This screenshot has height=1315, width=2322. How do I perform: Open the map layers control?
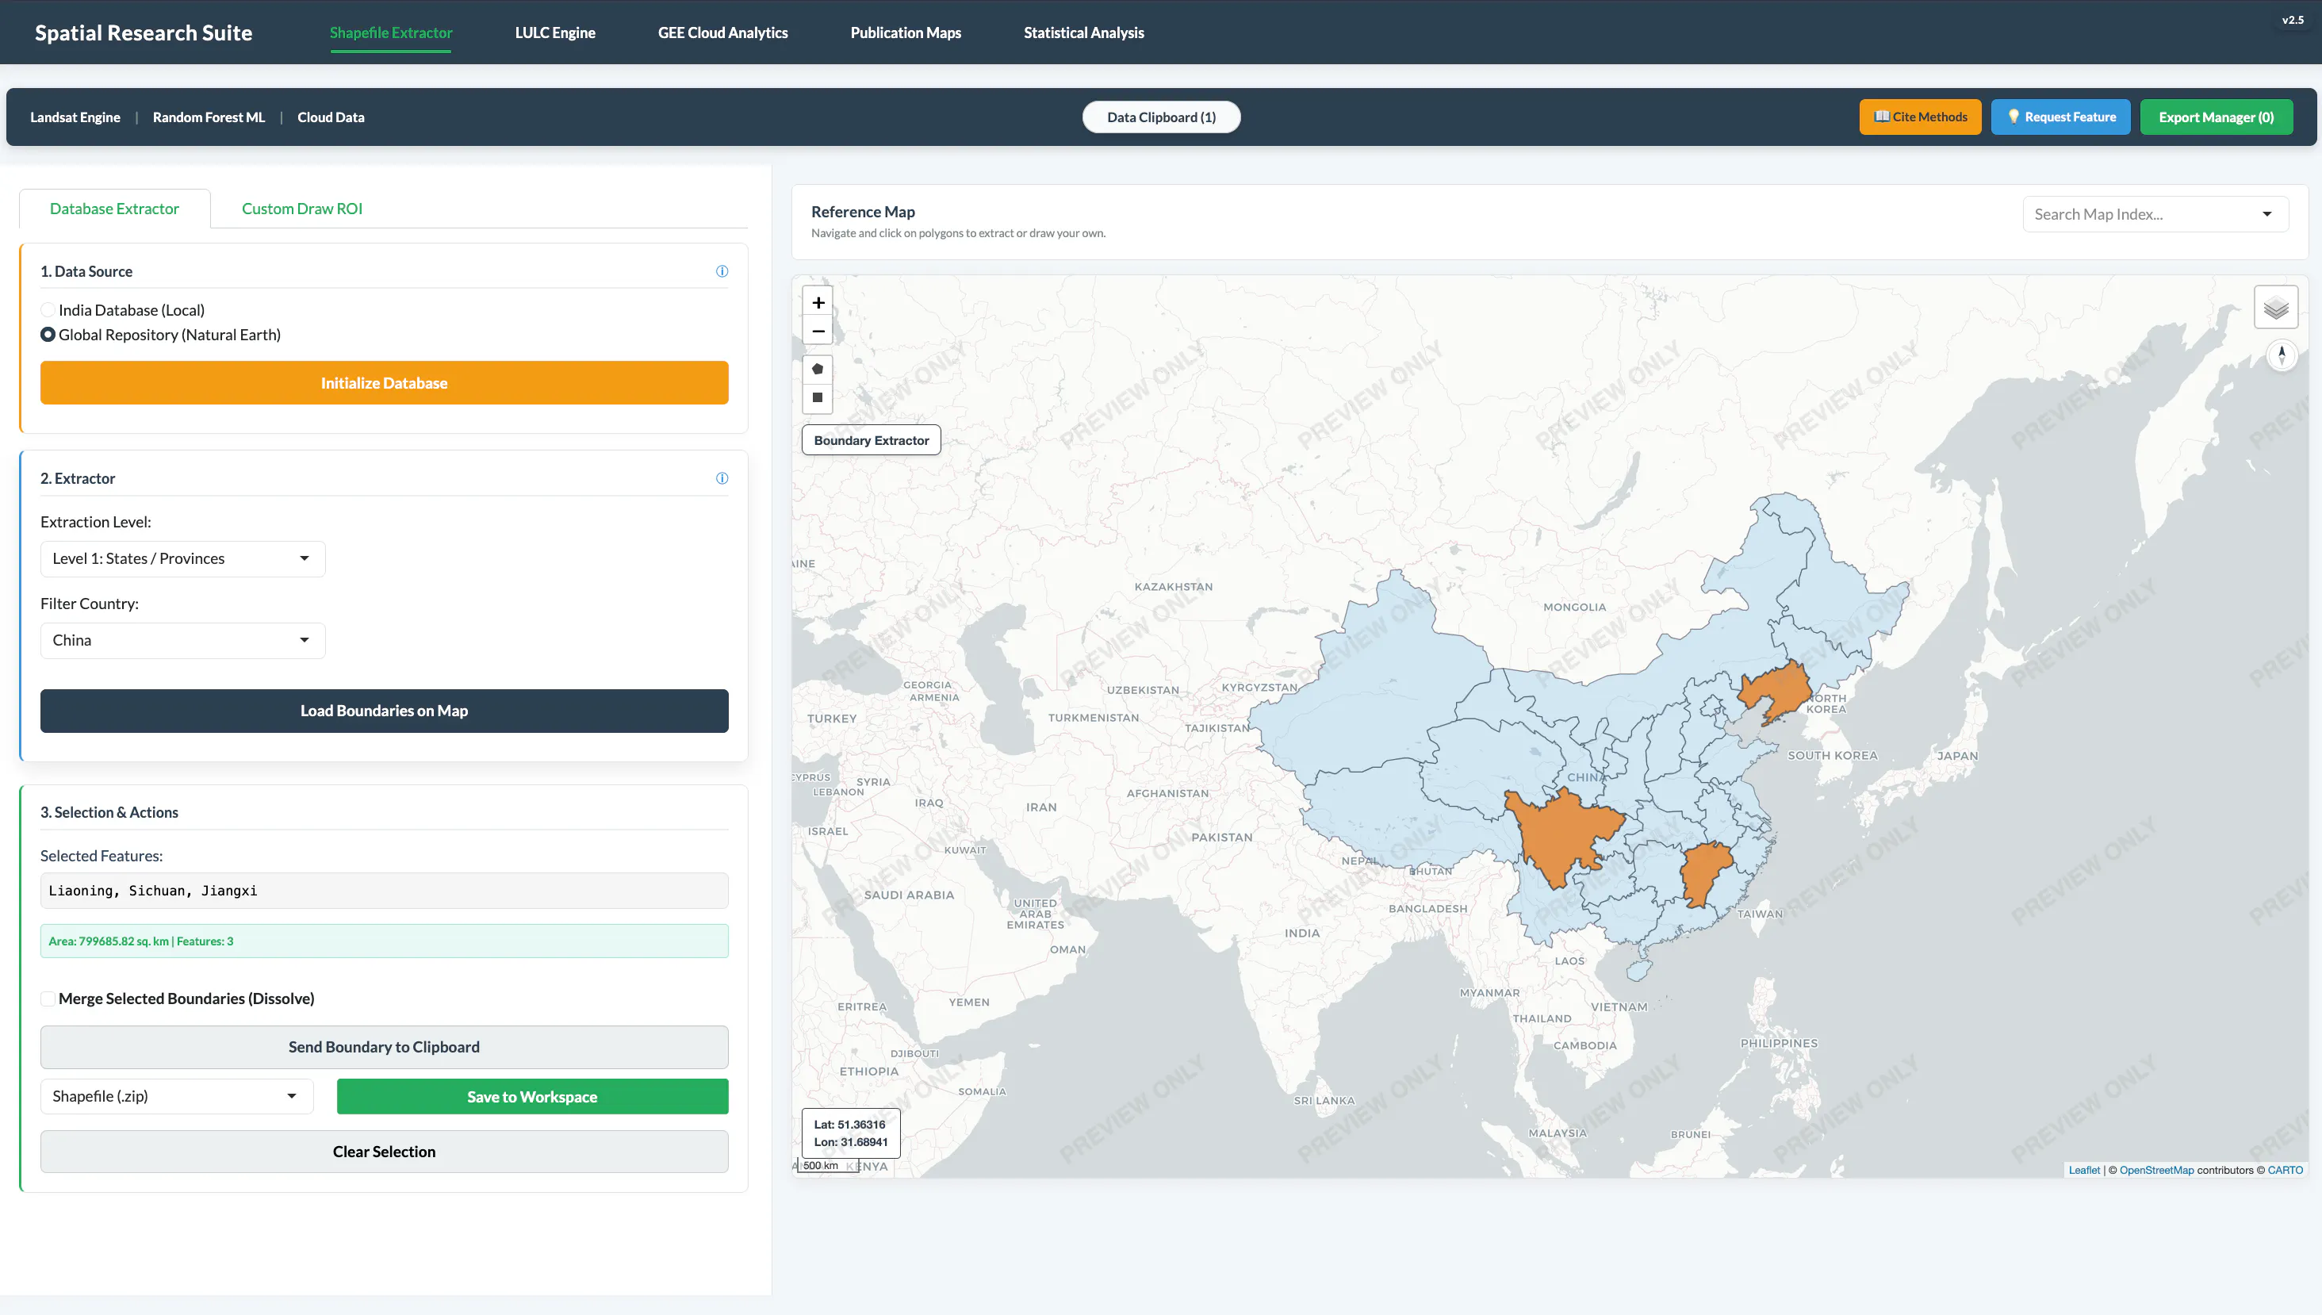[x=2275, y=307]
